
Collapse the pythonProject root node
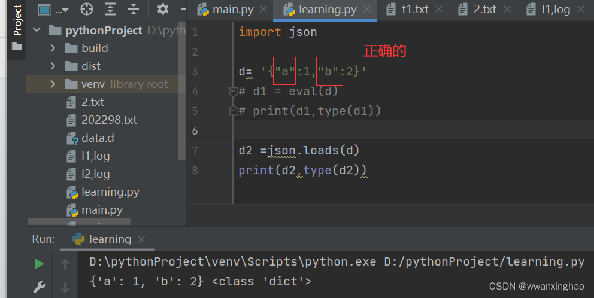click(37, 30)
